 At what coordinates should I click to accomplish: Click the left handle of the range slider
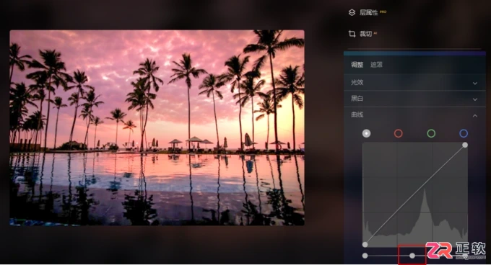point(365,256)
